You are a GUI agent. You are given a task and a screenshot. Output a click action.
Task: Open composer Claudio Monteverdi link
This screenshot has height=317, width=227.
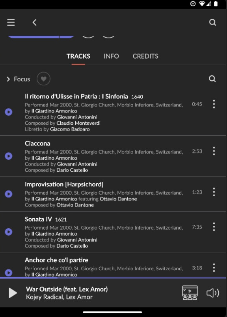point(78,123)
